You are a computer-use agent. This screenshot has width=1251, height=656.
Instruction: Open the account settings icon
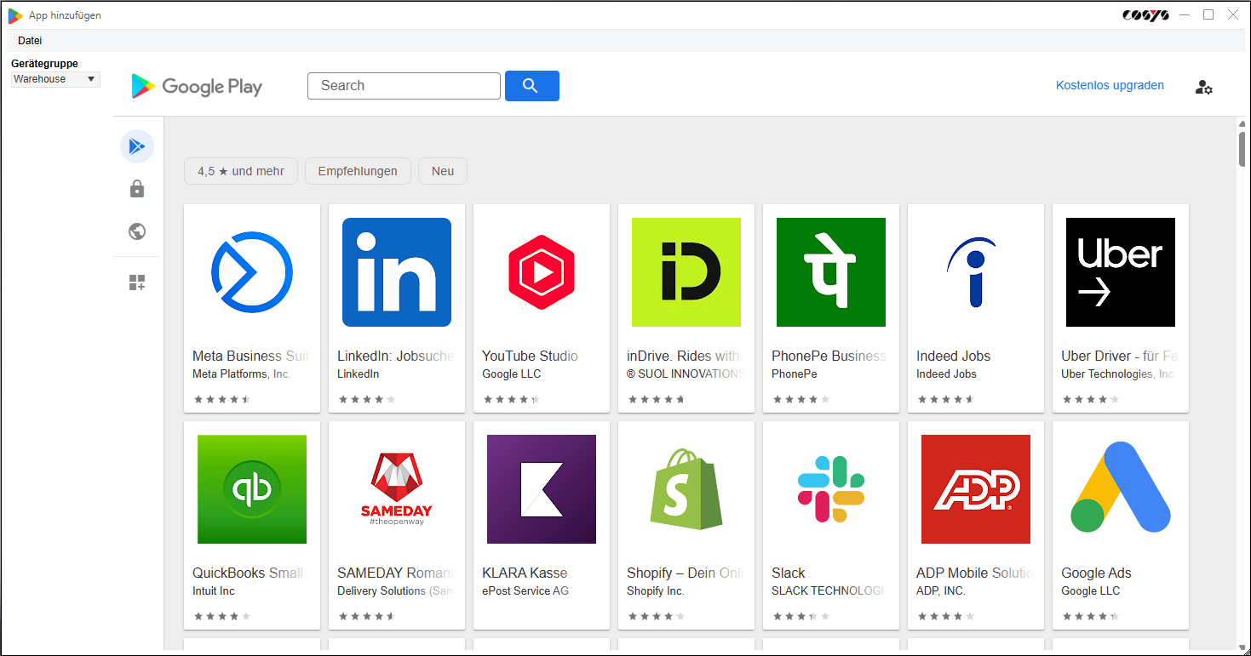tap(1203, 87)
